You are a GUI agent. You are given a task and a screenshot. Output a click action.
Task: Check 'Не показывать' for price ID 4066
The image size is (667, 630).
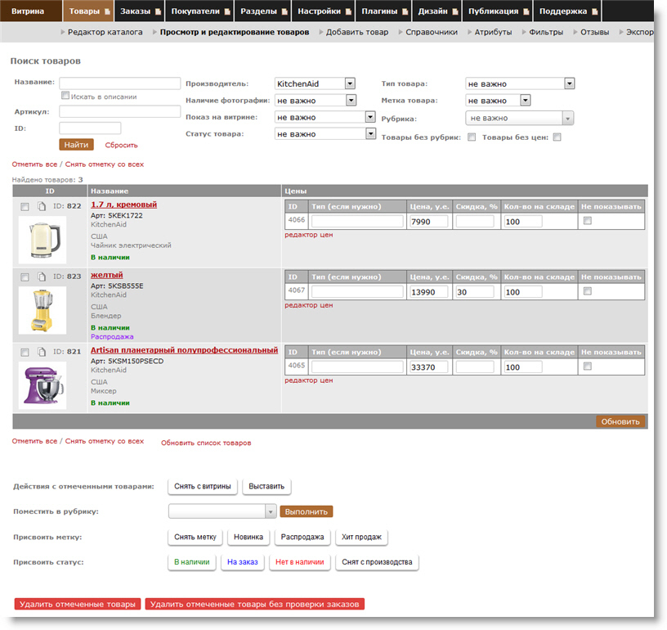point(588,221)
